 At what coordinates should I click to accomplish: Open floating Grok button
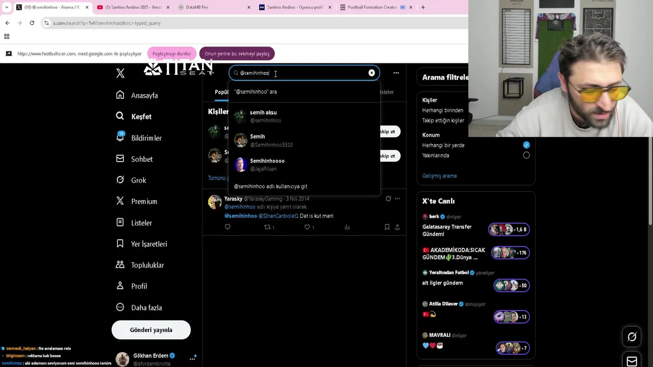632,337
